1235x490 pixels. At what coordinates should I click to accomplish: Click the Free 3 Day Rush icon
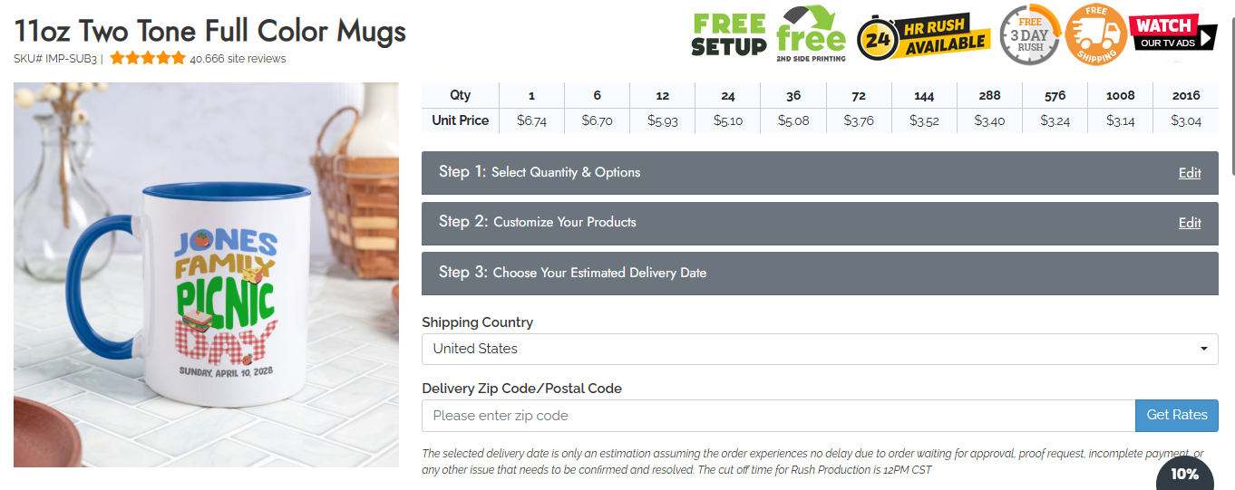click(x=1030, y=35)
